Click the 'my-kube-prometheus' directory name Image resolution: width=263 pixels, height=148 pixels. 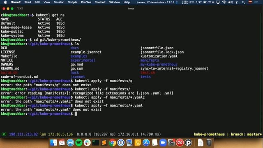(x=159, y=65)
